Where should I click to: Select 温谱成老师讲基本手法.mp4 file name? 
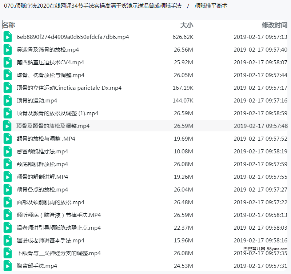point(51,241)
